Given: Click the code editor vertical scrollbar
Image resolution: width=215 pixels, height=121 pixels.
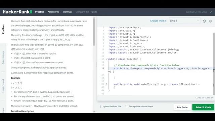Looking at the screenshot, I should [214, 64].
